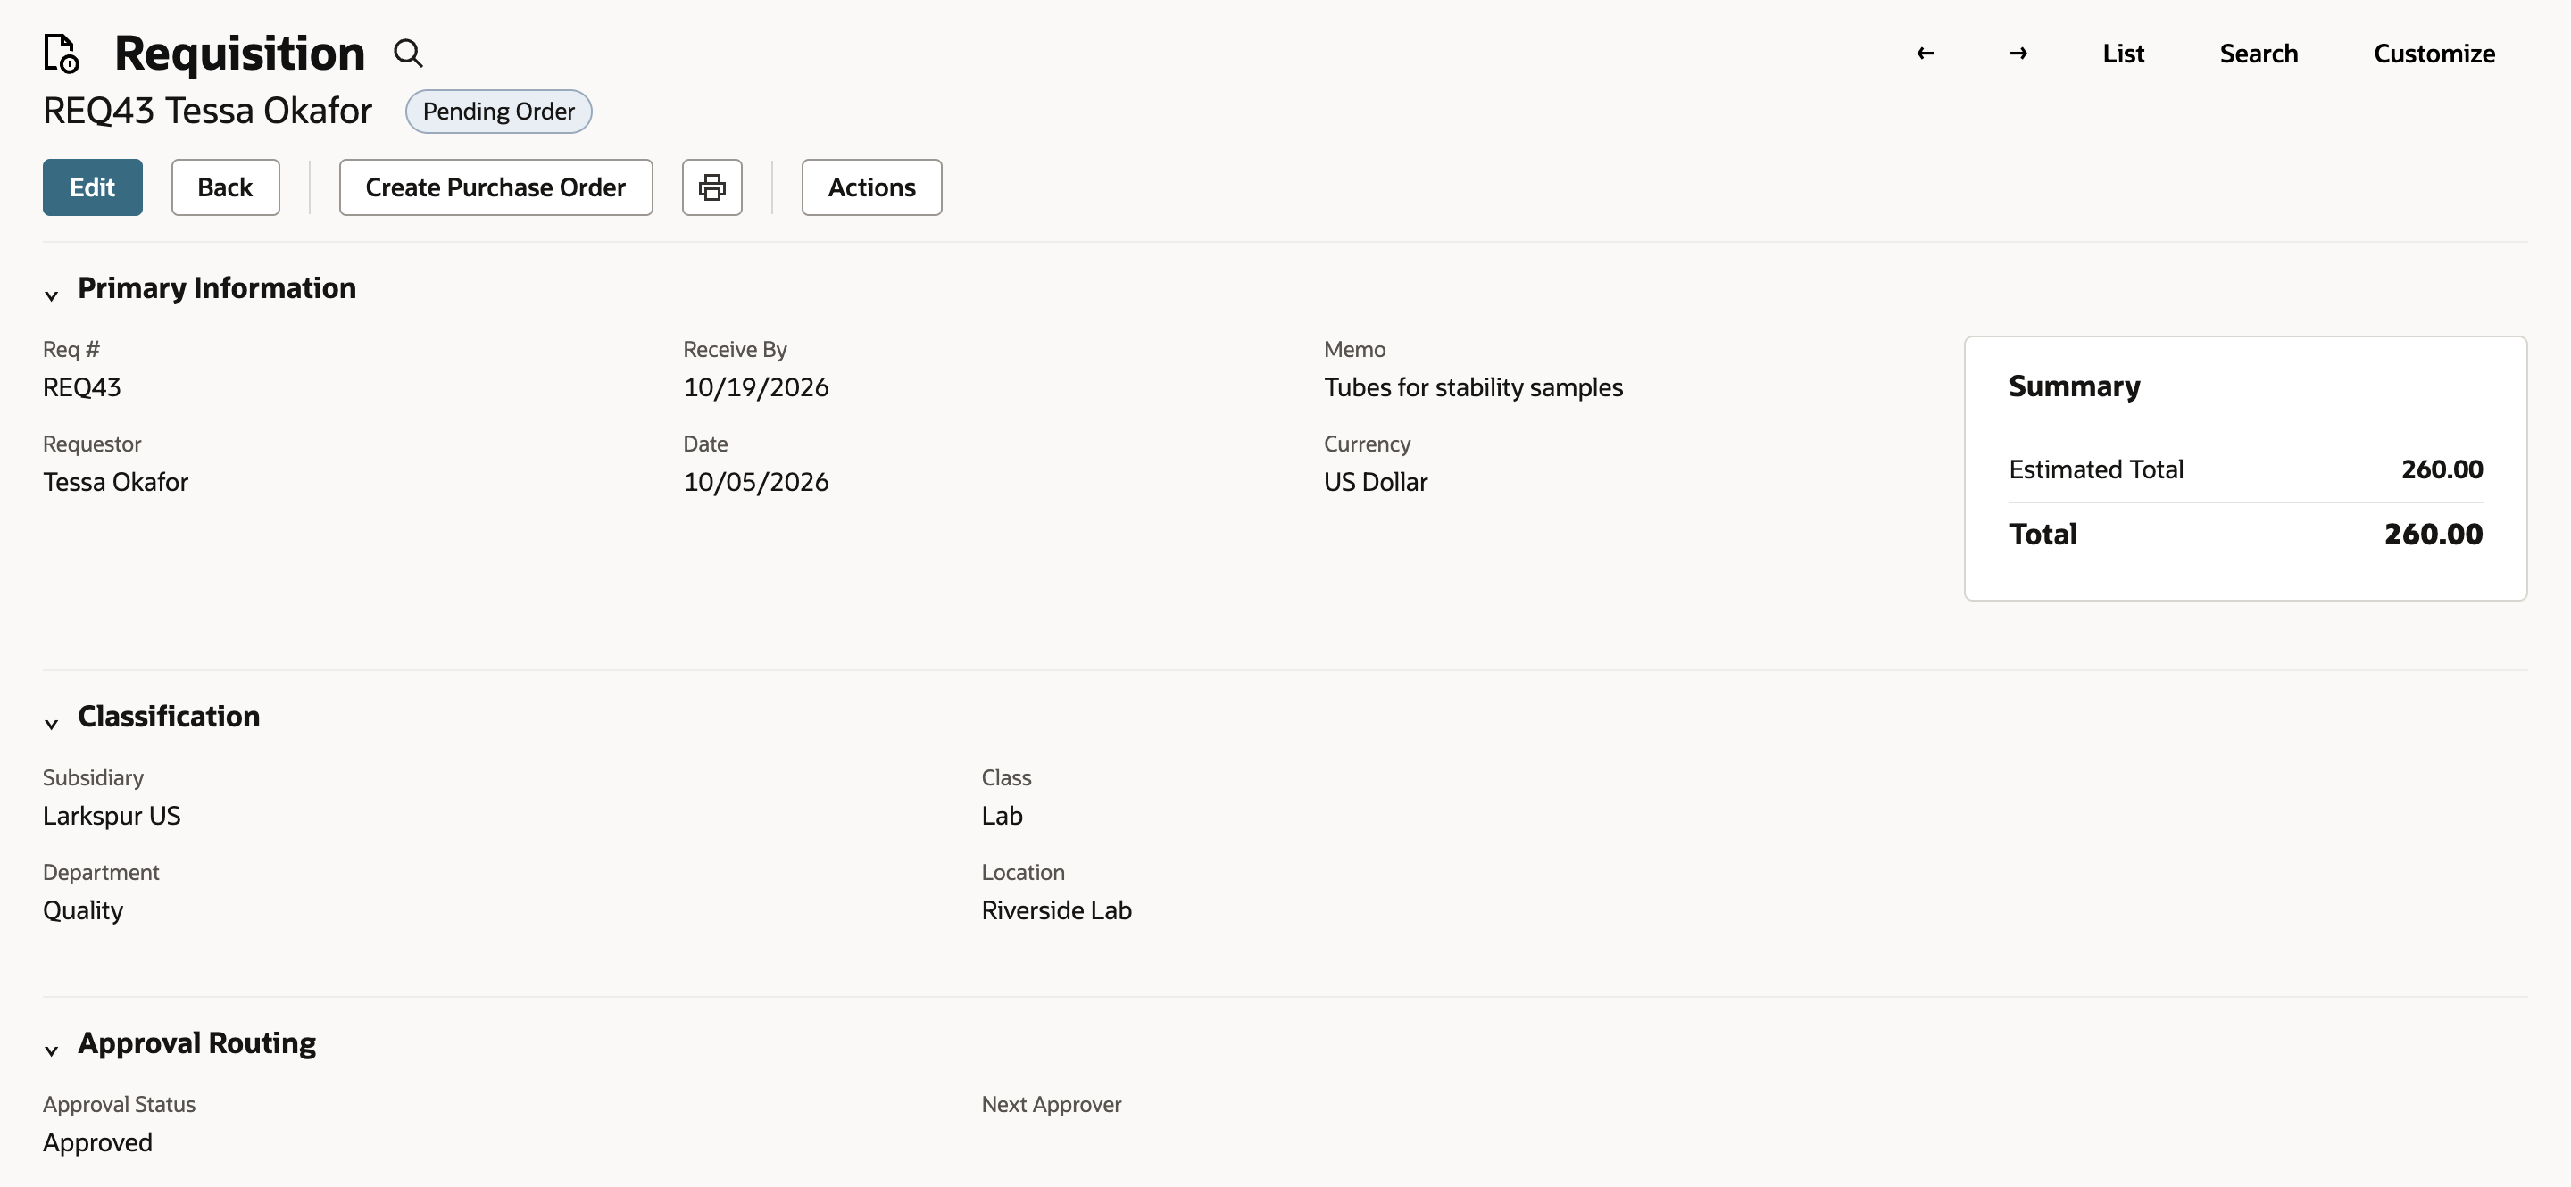Select the Date value 10/05/2026

tap(755, 482)
